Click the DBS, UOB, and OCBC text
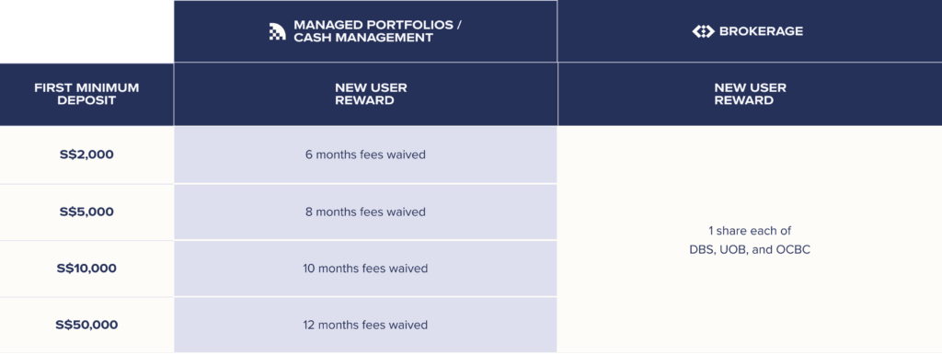942x355 pixels. tap(750, 250)
